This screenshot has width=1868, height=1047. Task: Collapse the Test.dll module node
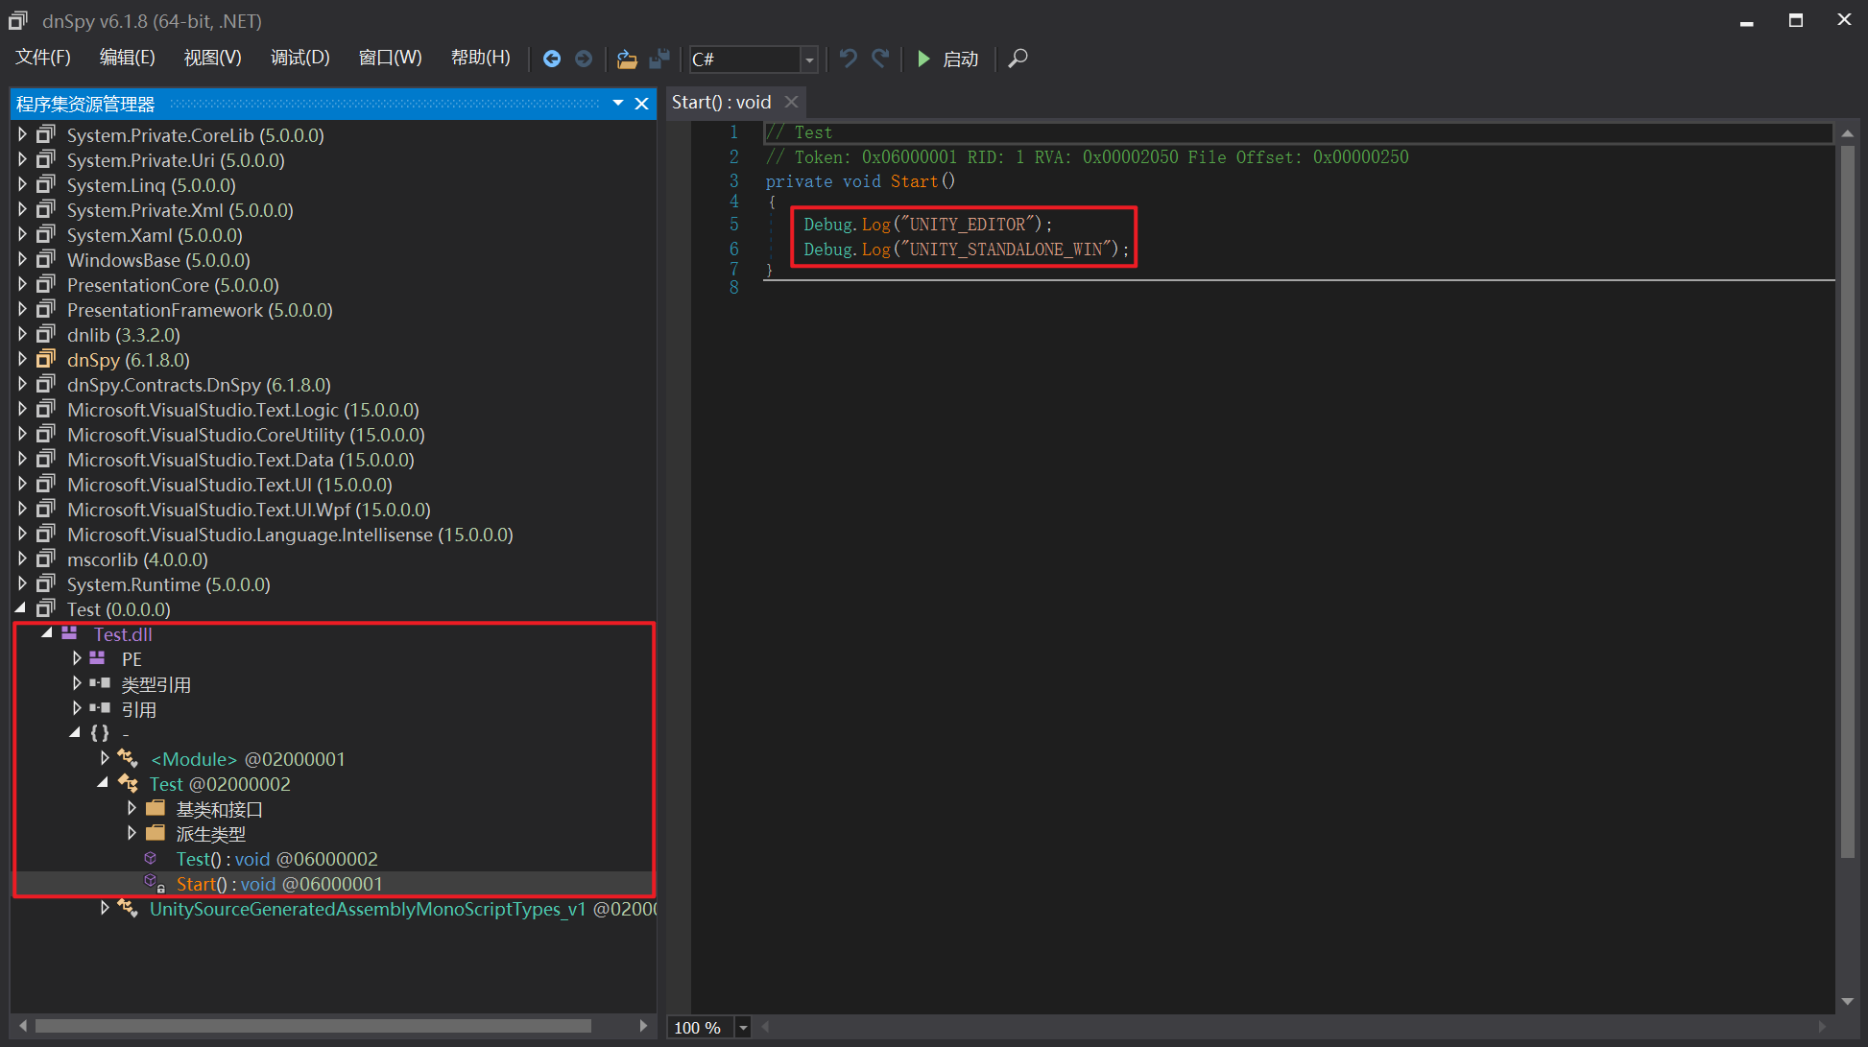[46, 633]
